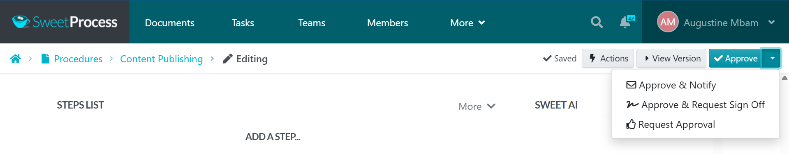Viewport: 789px width, 154px height.
Task: Click the pencil icon beside Editing
Action: (x=227, y=59)
